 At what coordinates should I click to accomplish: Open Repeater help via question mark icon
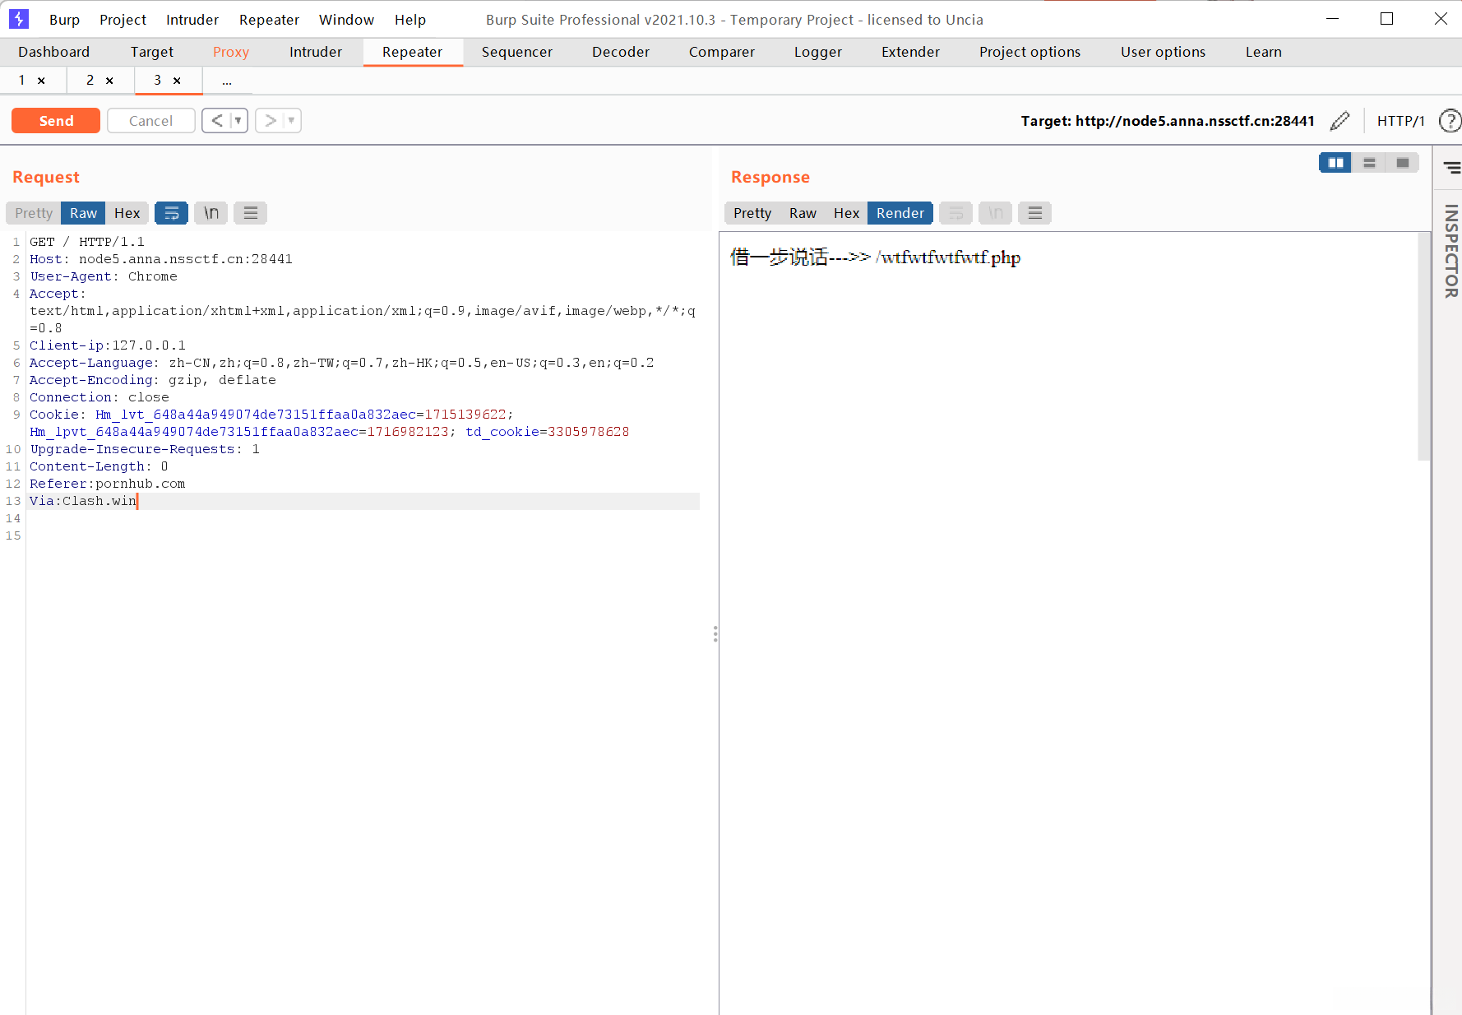pos(1450,121)
